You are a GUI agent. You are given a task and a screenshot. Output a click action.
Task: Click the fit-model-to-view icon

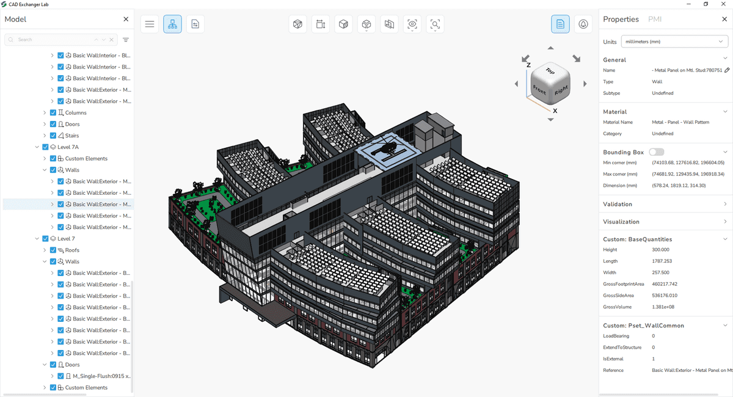coord(435,24)
